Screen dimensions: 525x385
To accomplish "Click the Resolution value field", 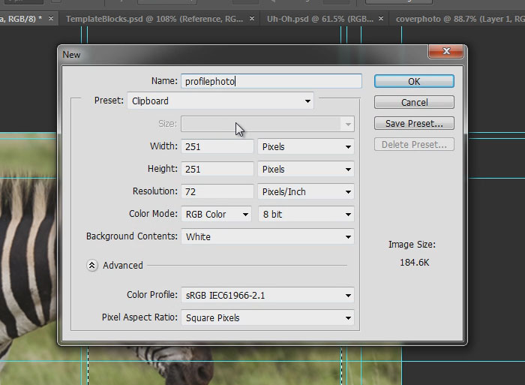I will point(217,191).
